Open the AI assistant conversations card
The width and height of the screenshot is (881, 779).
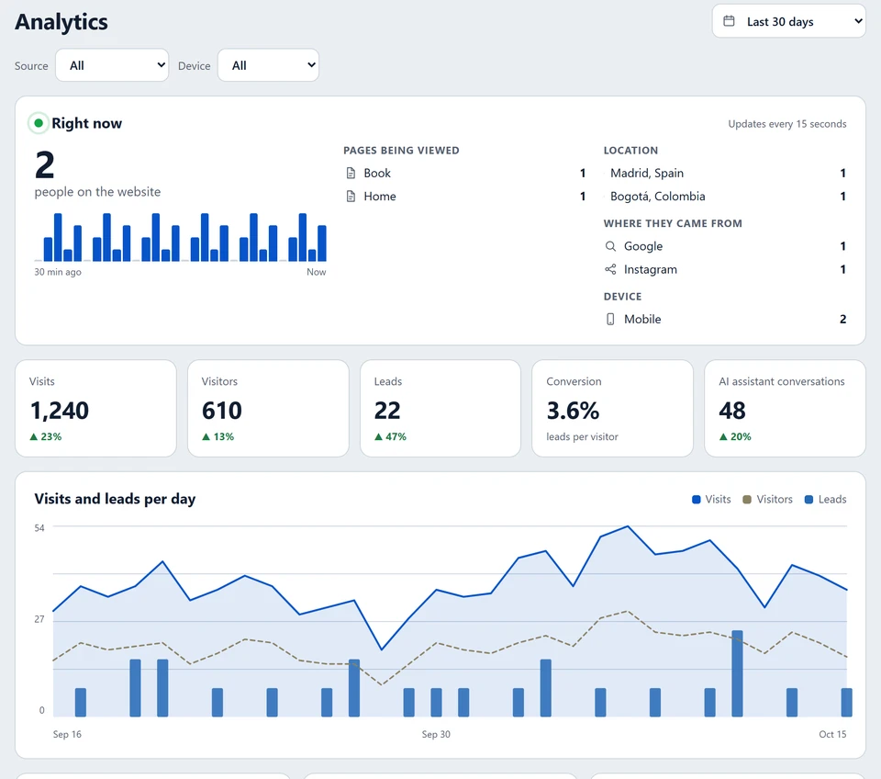click(x=785, y=409)
